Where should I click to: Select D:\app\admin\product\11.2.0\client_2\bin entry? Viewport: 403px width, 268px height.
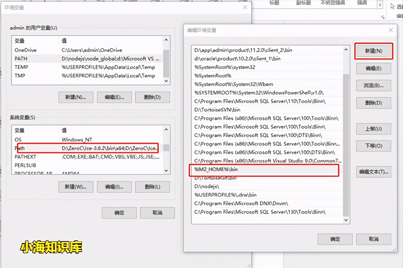pos(268,50)
